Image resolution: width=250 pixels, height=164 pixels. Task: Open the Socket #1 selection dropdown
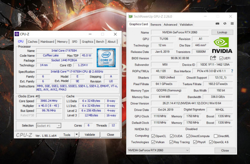49,126
